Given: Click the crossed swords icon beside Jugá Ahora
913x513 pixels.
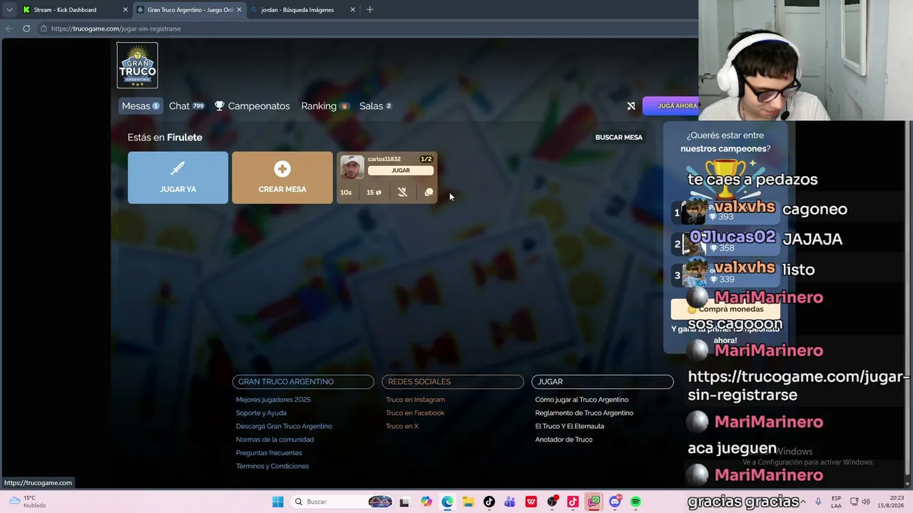Looking at the screenshot, I should [x=631, y=106].
